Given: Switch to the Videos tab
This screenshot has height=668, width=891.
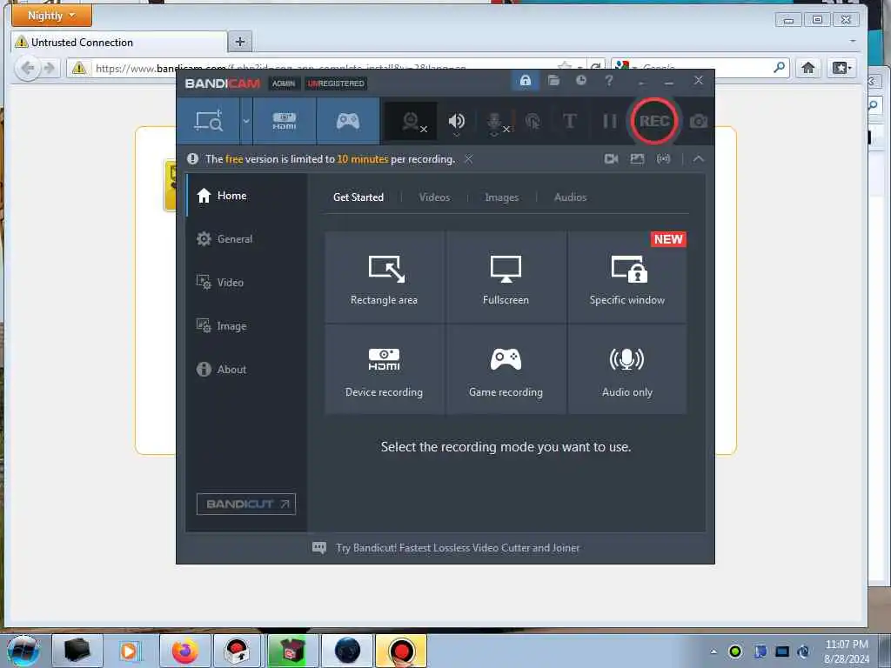Looking at the screenshot, I should pos(434,197).
